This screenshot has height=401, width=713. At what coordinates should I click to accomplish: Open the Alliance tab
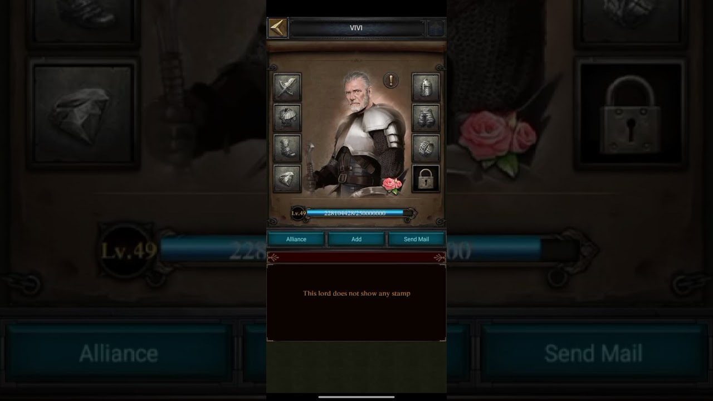pos(296,239)
